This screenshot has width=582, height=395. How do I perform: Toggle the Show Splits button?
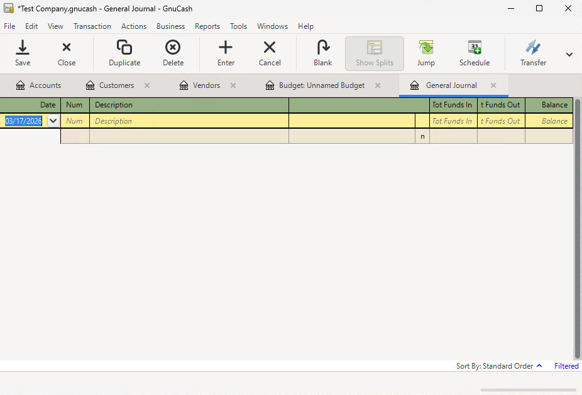(374, 53)
